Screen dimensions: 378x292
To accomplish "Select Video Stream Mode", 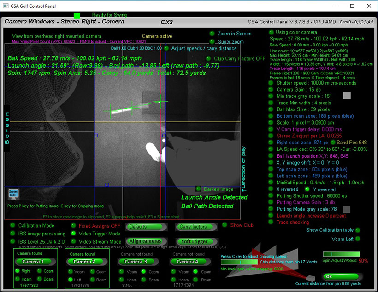I will [73, 241].
